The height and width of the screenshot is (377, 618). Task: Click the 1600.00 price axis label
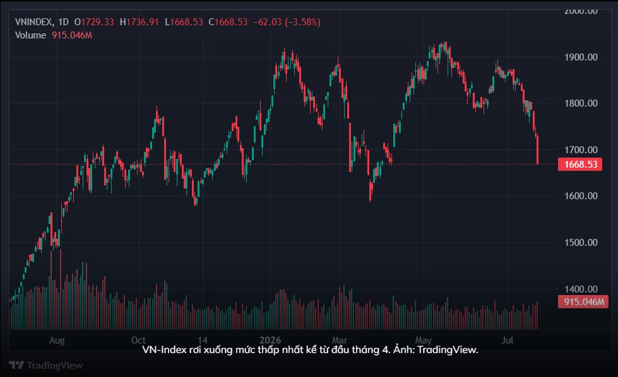point(581,196)
